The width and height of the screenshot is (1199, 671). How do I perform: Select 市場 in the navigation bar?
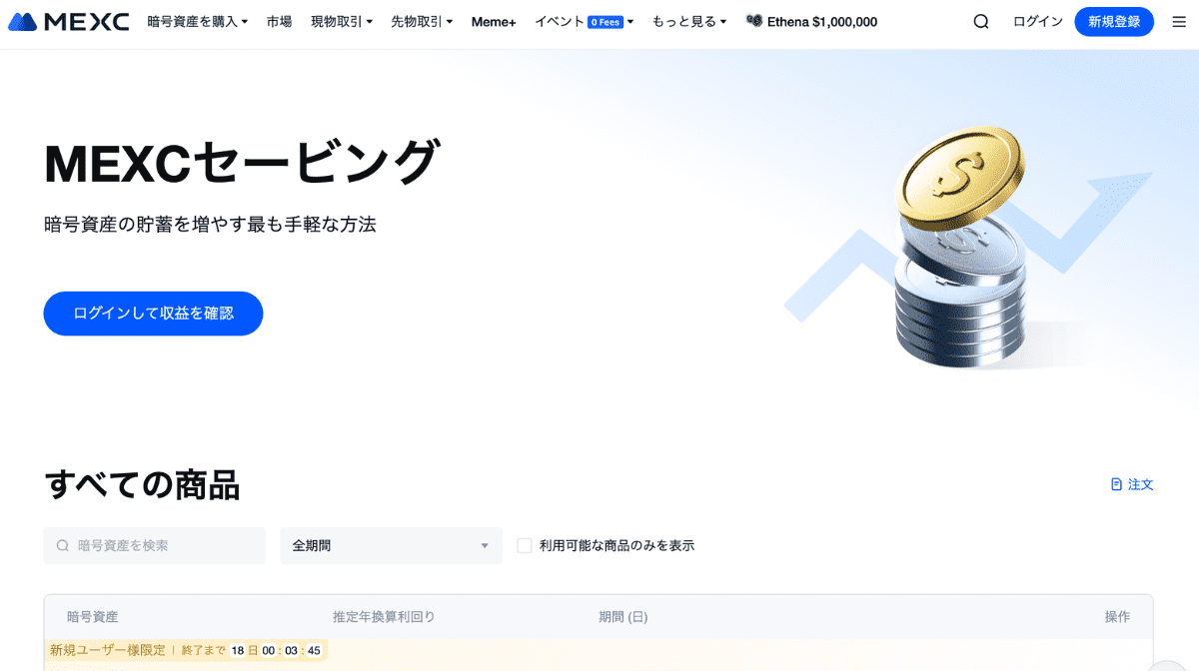pos(279,21)
